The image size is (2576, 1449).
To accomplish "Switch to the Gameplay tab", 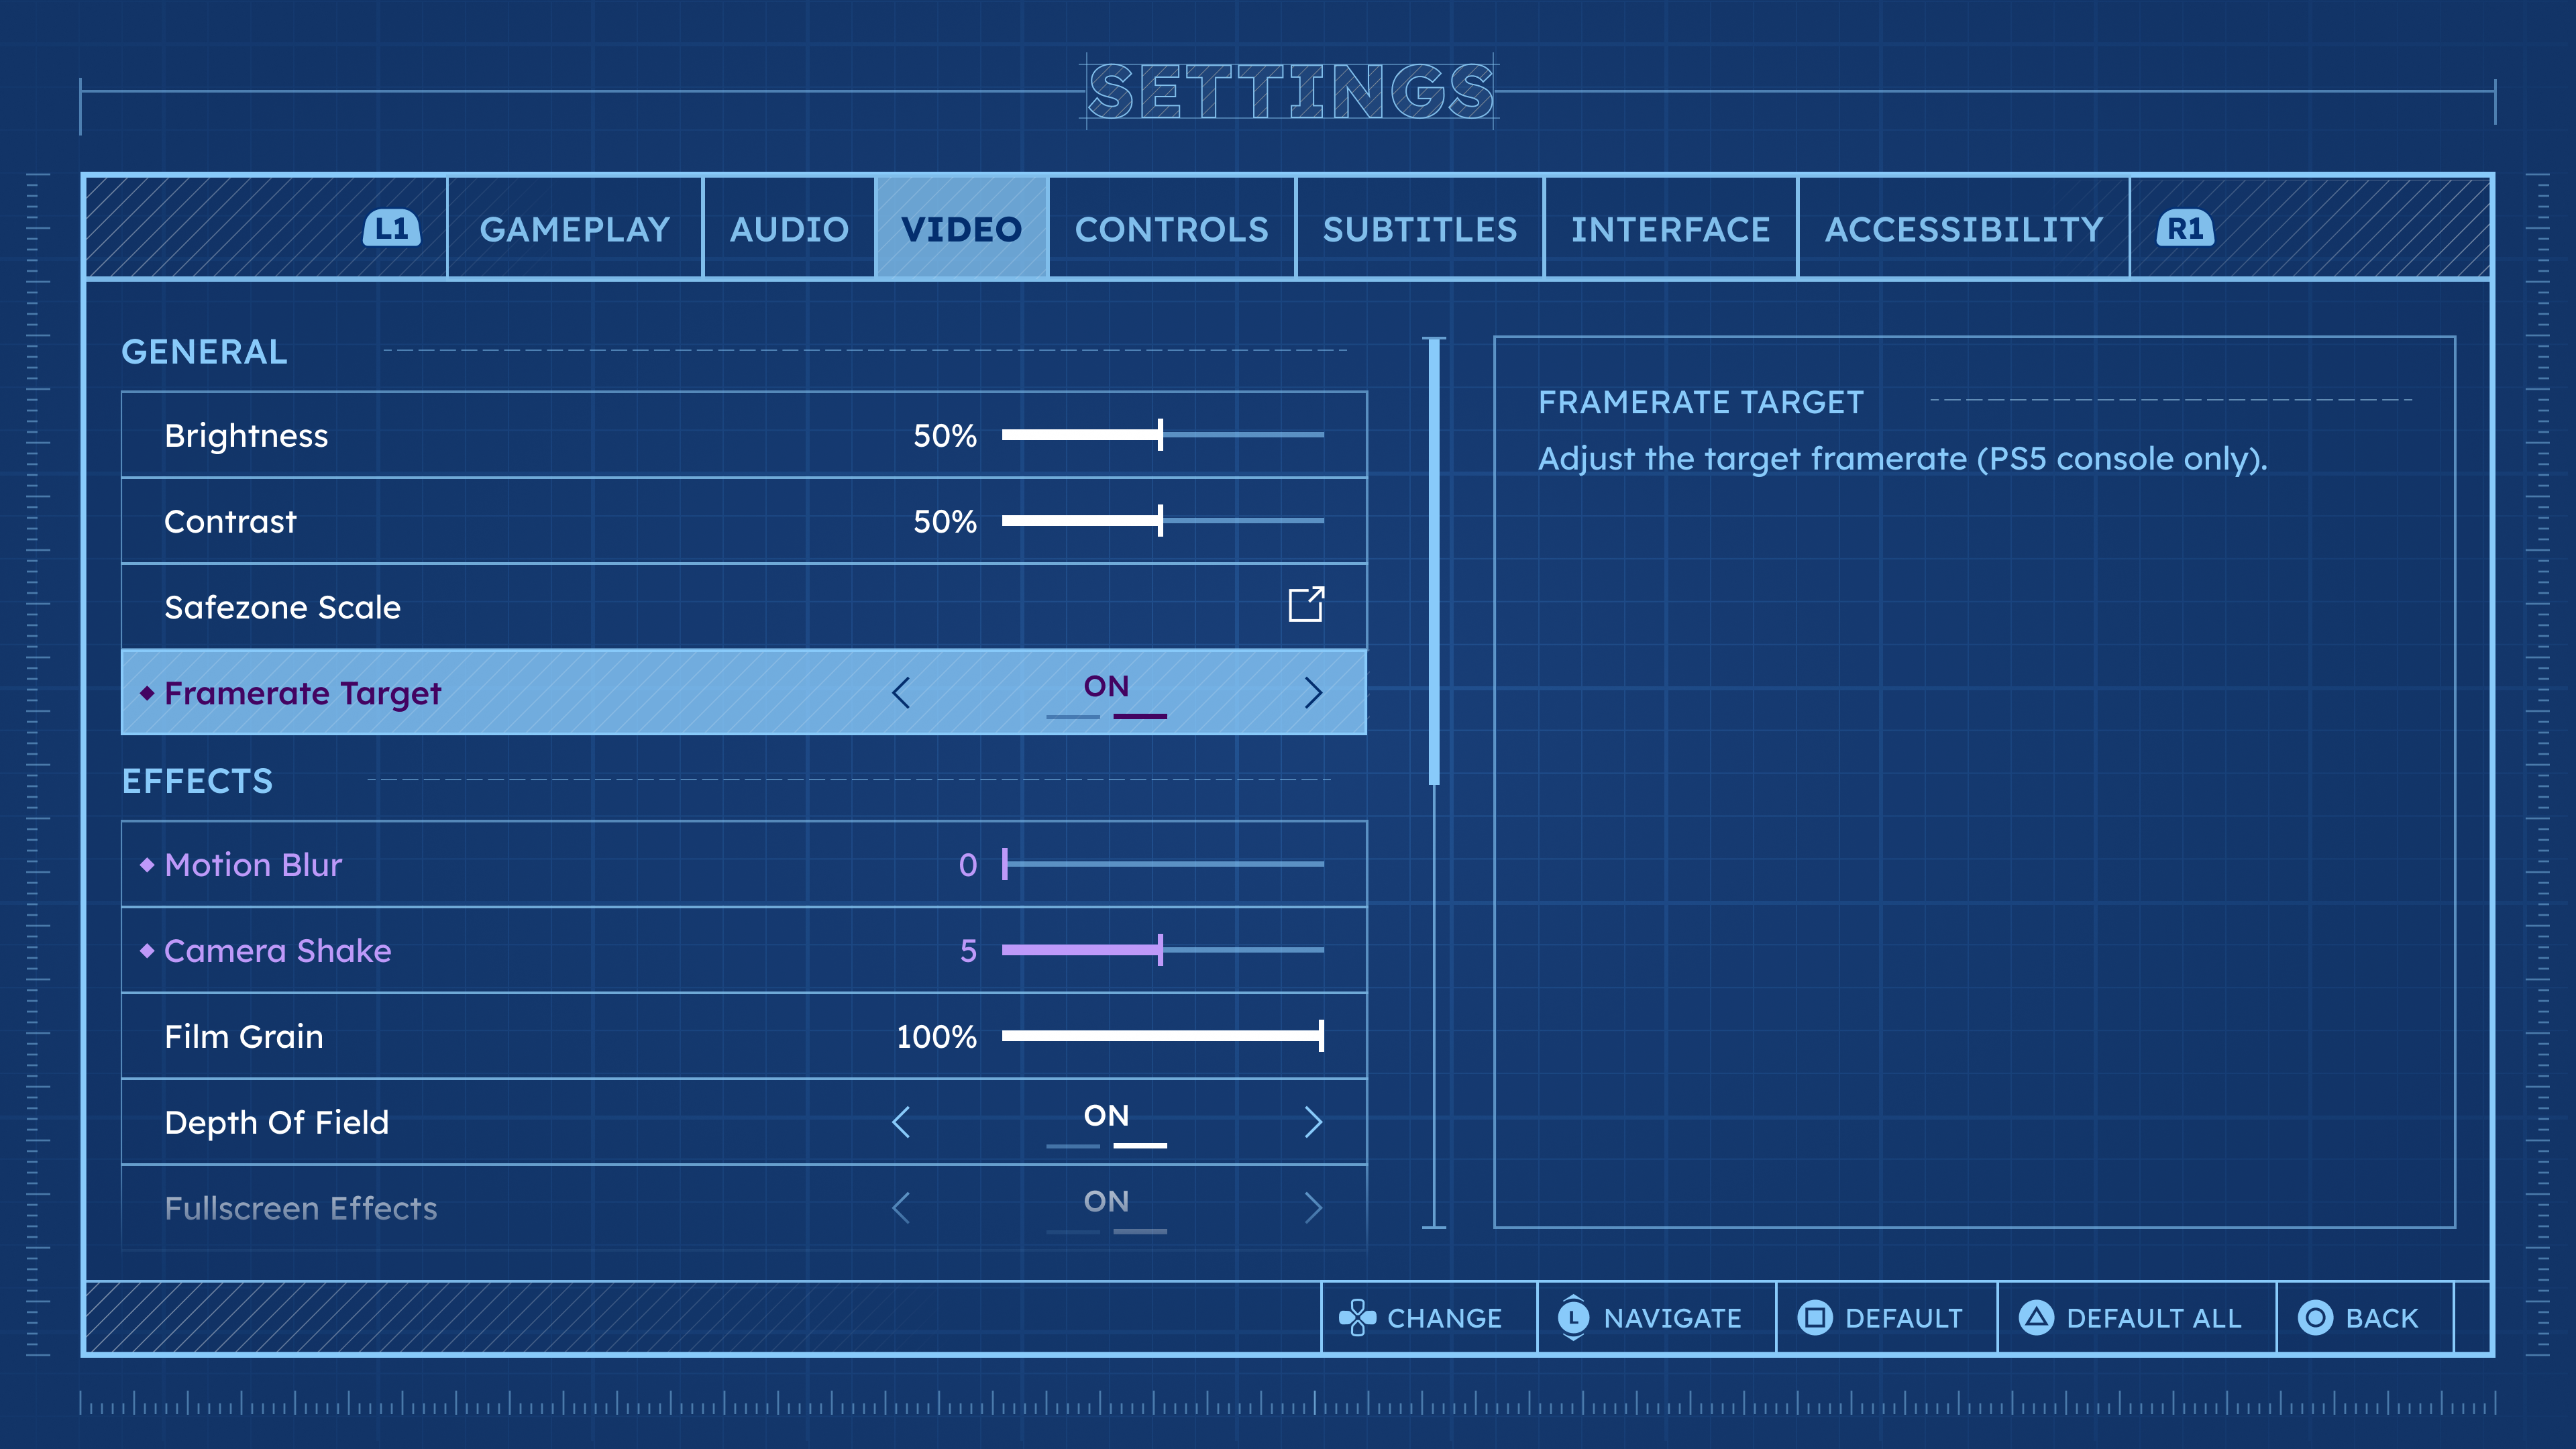I will pos(575,230).
